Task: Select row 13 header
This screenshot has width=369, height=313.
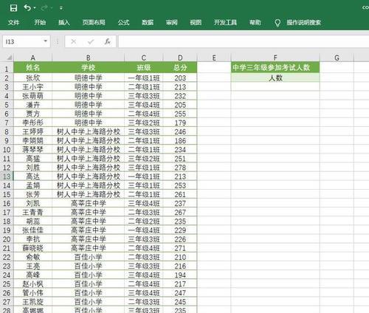Action: [7, 176]
